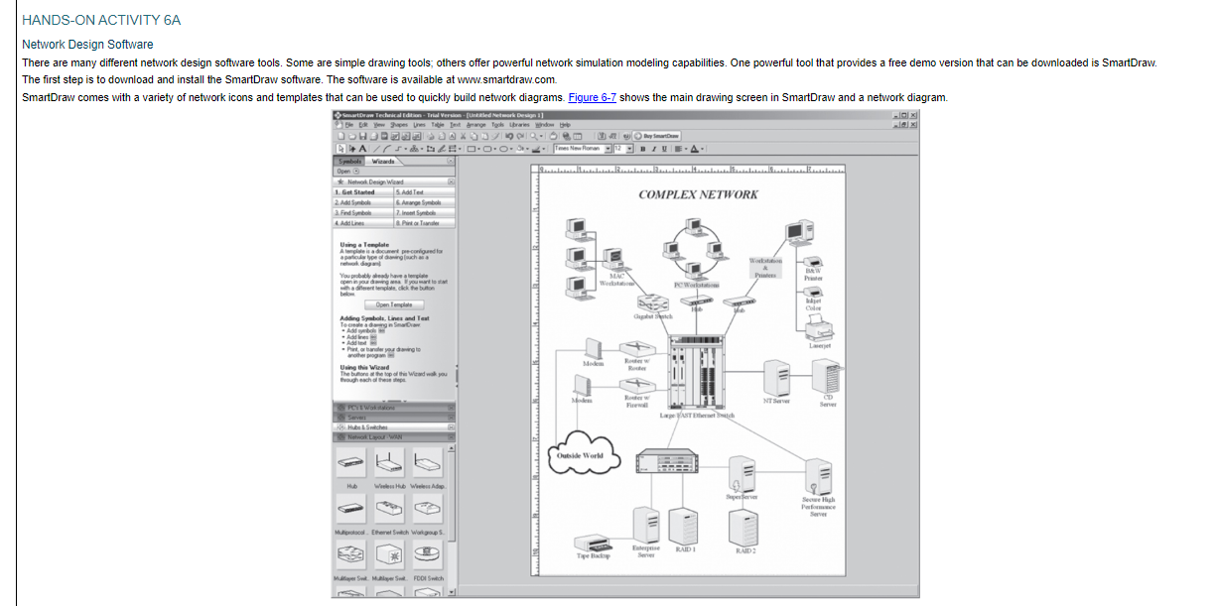Image resolution: width=1217 pixels, height=606 pixels.
Task: Select the NT Server icon
Action: coord(776,381)
